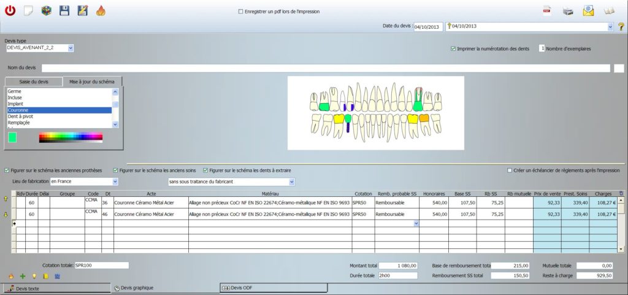Click the top toolbar flame icon
Image resolution: width=628 pixels, height=295 pixels.
point(101,11)
